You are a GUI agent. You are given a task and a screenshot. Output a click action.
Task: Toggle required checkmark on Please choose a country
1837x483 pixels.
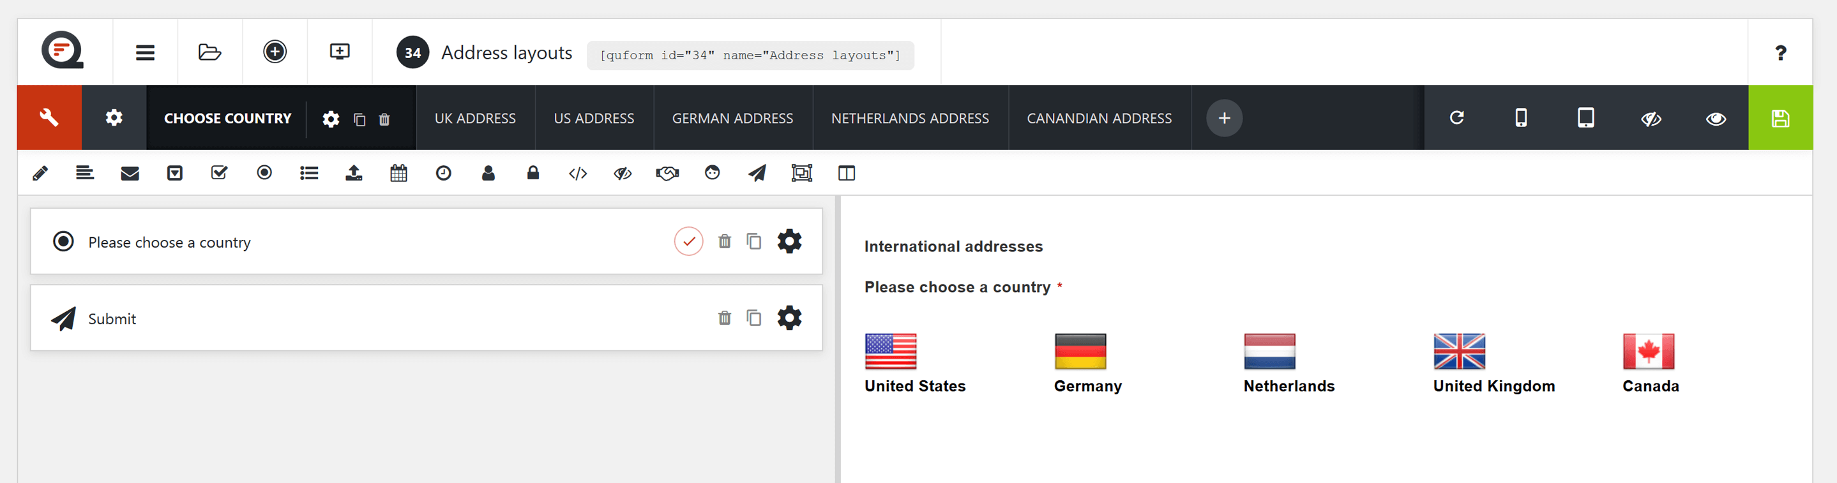click(x=688, y=241)
